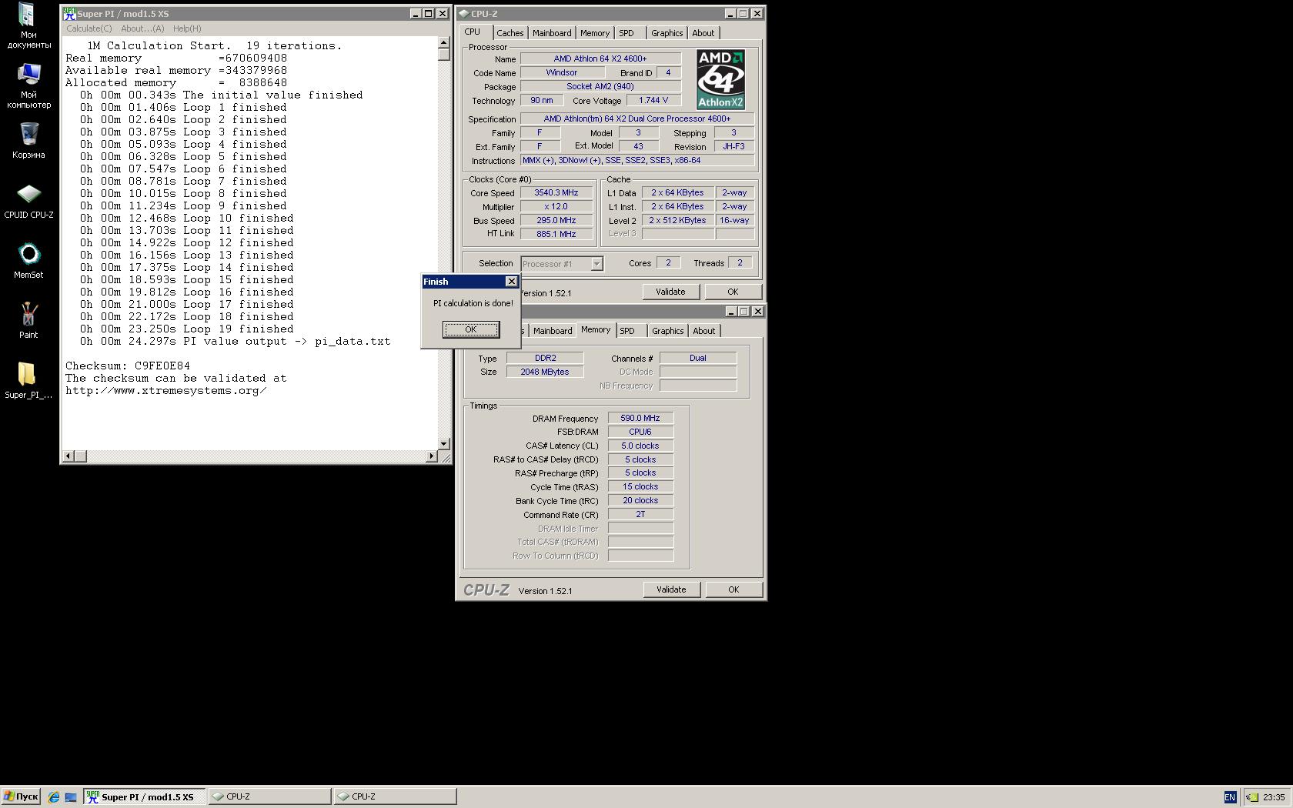
Task: Click the Core Speed field showing 3540.3 MHz
Action: pyautogui.click(x=556, y=192)
